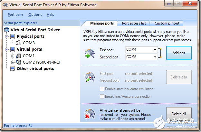This screenshot has height=132, width=201.
Task: Select the Other virtual ports label
Action: pos(35,68)
